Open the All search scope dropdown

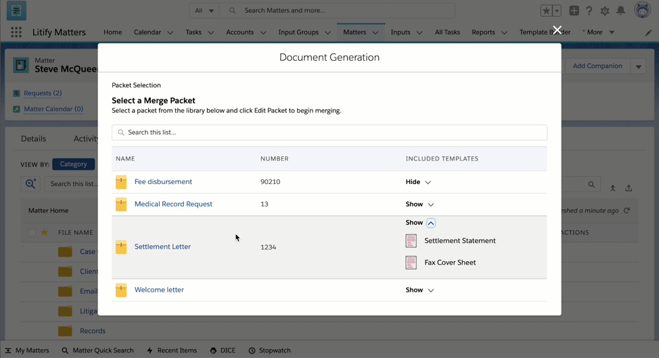point(204,11)
